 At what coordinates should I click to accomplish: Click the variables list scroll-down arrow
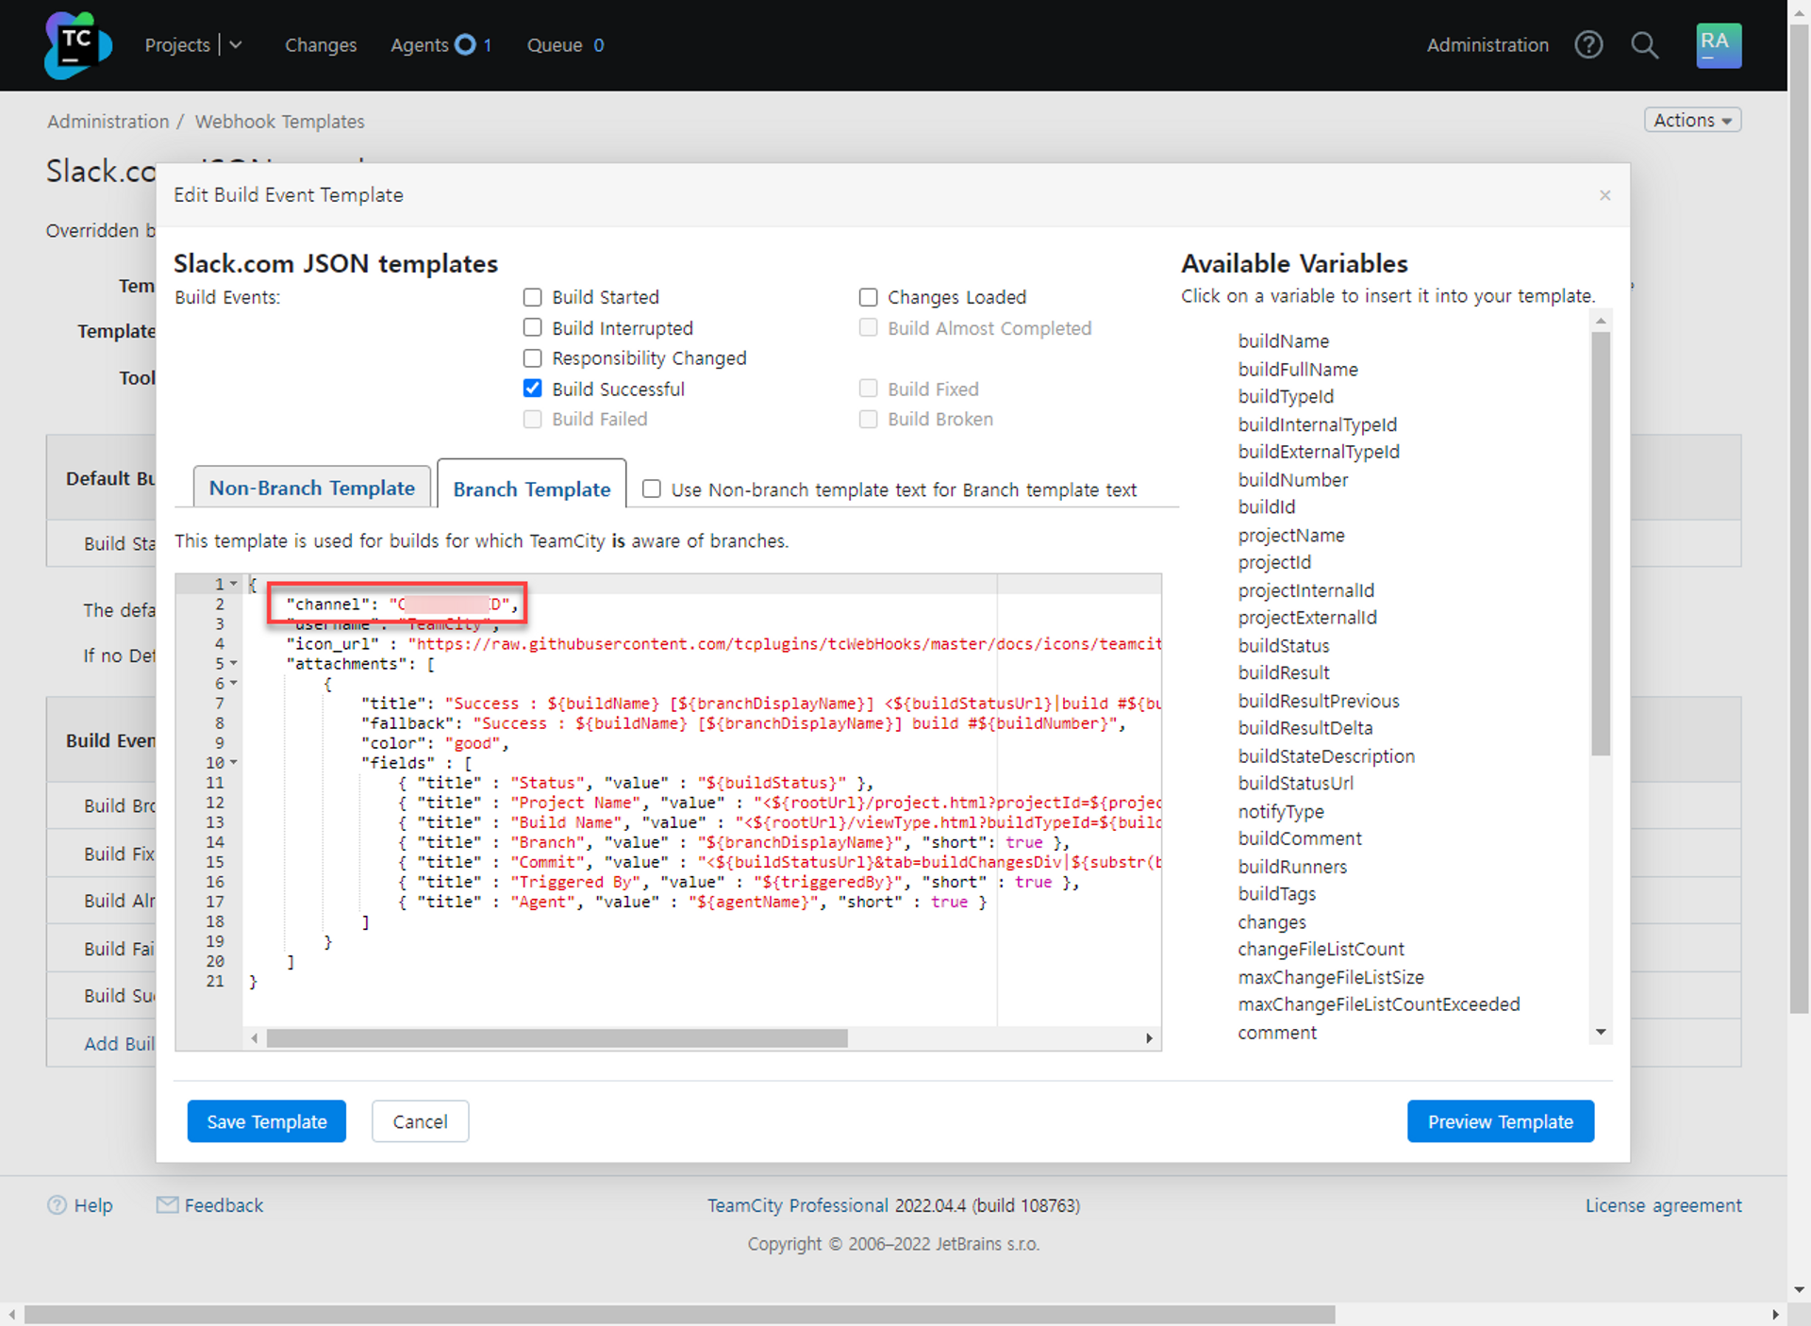1601,1032
